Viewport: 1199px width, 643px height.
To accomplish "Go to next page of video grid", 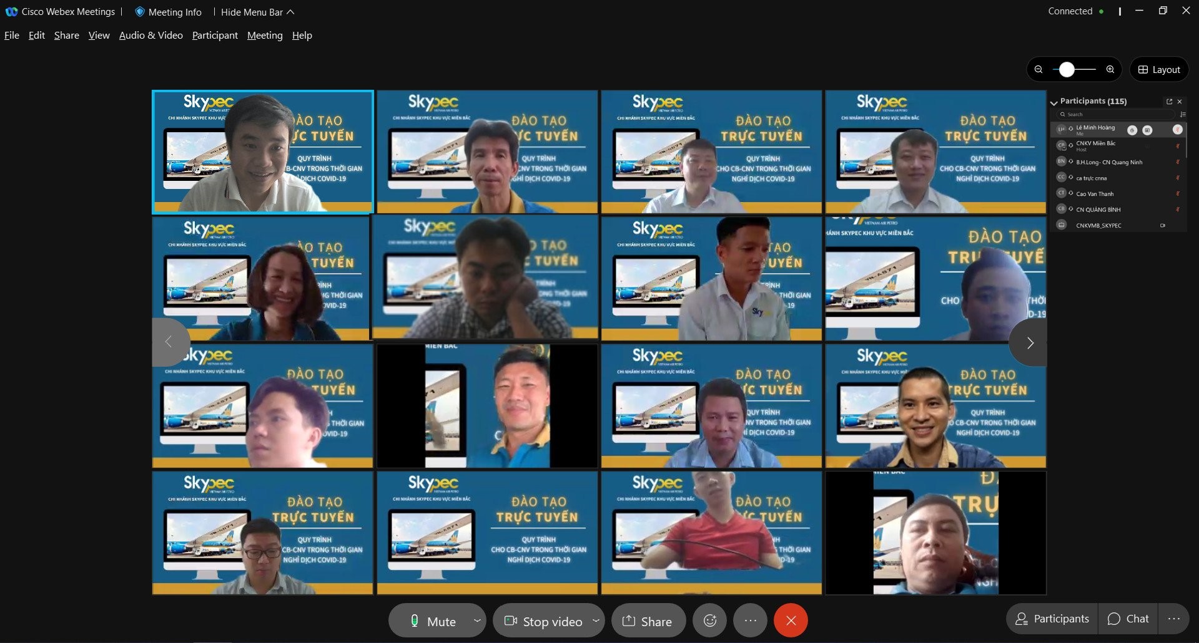I will click(1030, 342).
